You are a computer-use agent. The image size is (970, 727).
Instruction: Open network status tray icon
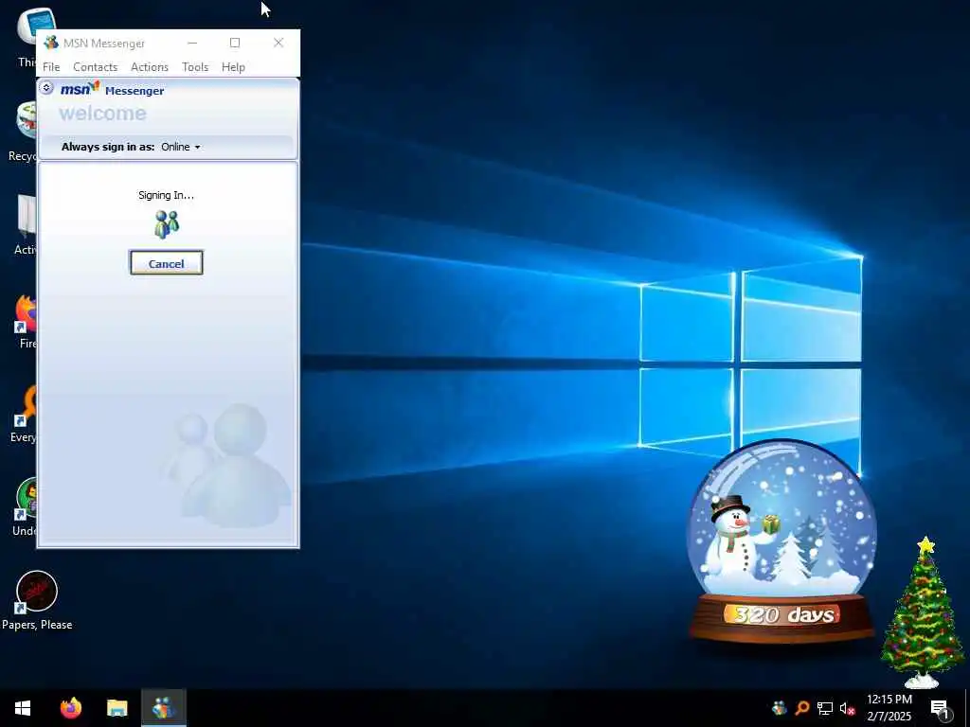825,708
